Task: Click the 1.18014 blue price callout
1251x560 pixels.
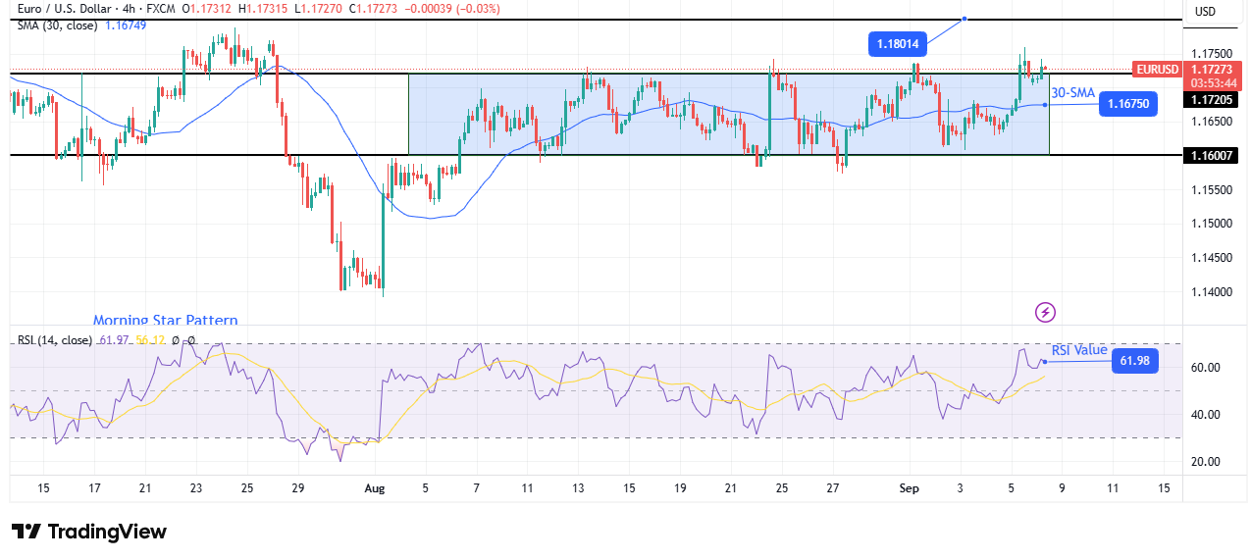Action: pos(898,43)
